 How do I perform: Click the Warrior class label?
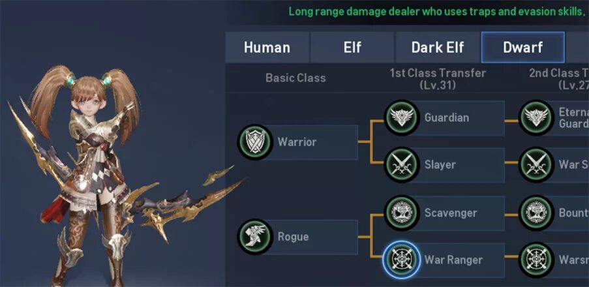297,142
